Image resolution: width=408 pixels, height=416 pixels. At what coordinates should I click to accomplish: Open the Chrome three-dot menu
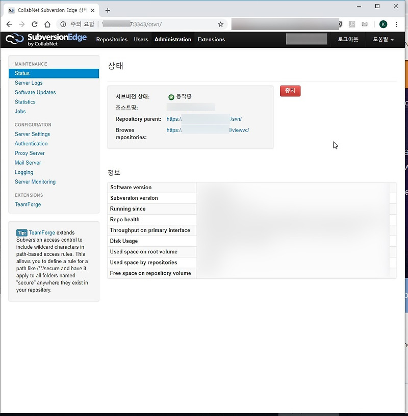point(397,23)
